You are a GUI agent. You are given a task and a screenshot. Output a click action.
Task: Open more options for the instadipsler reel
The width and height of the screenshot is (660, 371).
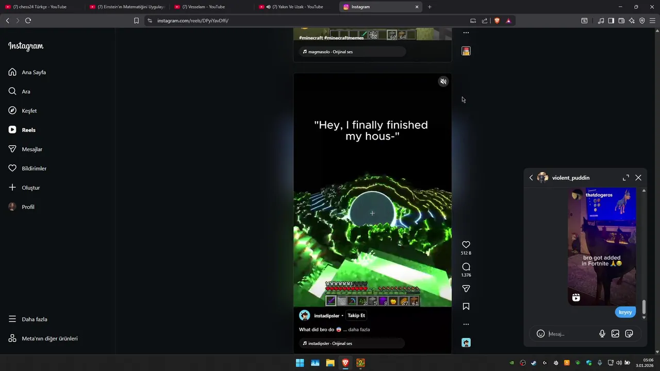466,324
